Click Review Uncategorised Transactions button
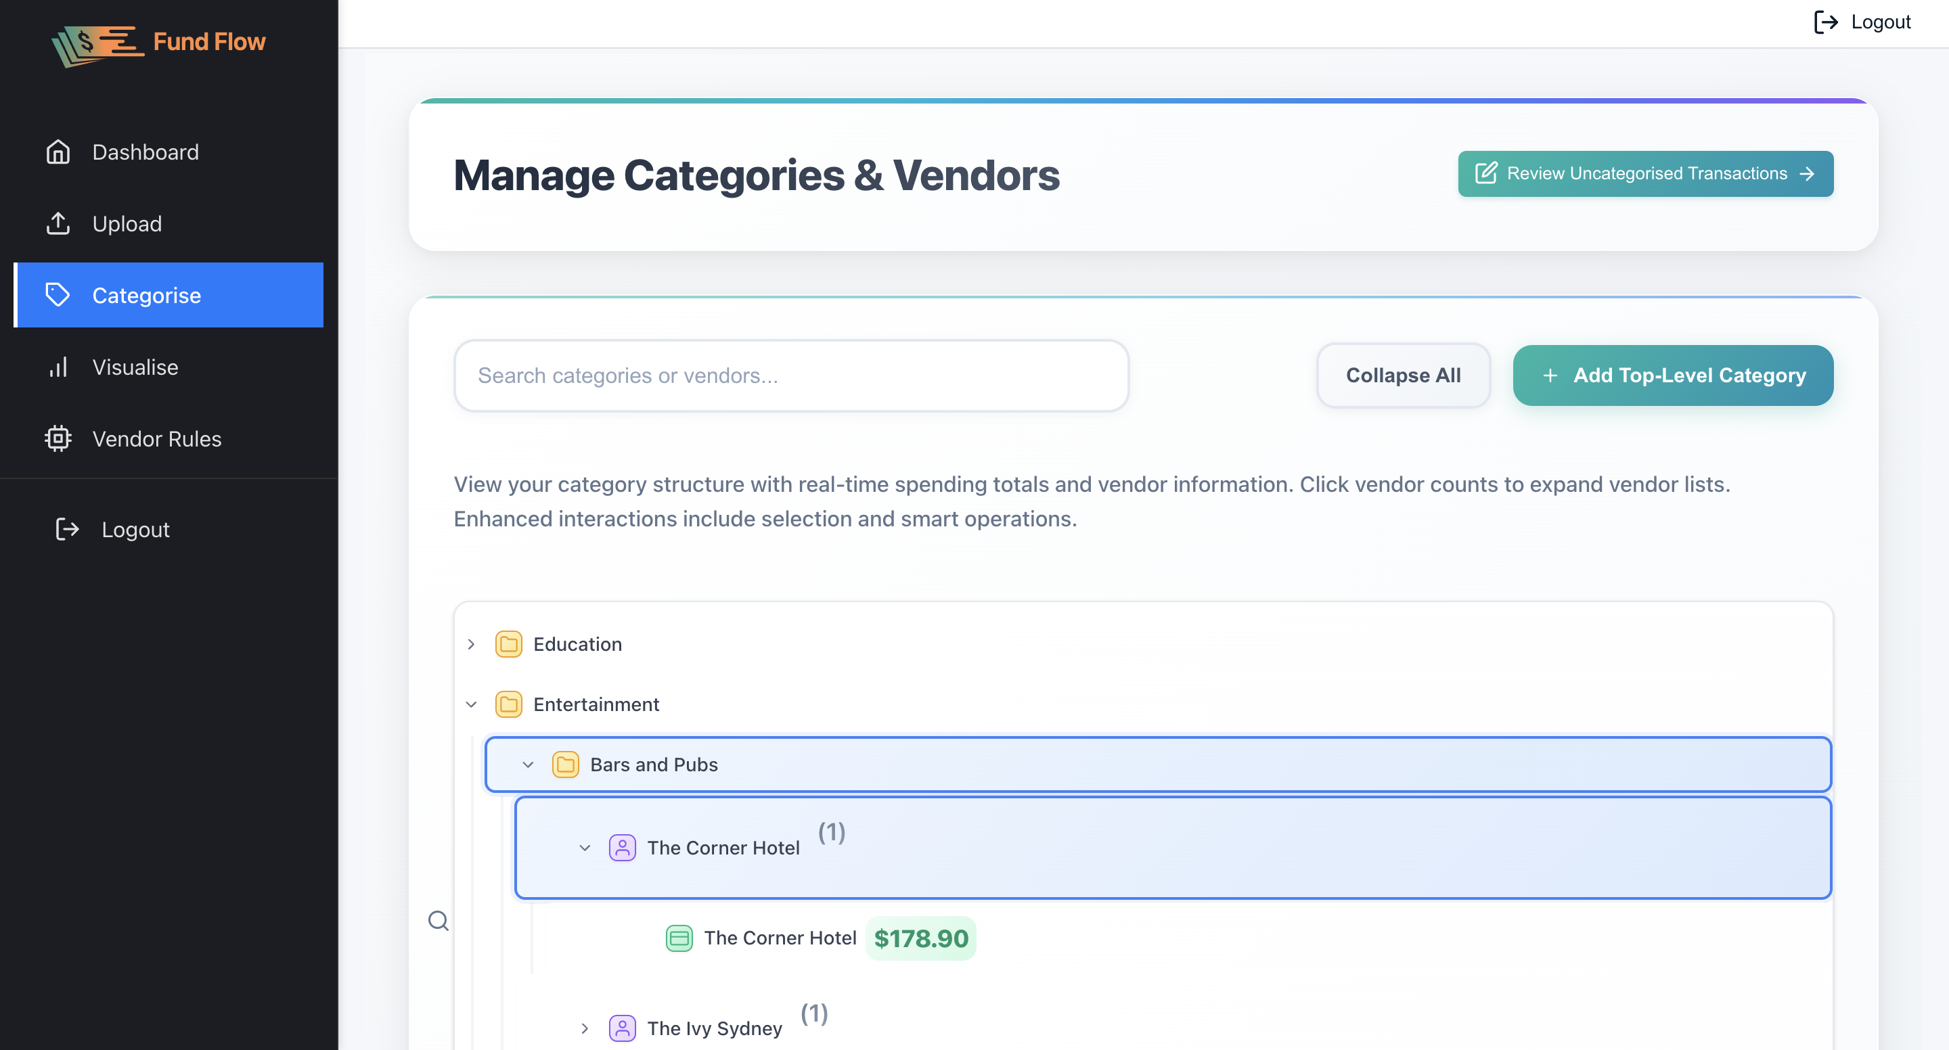This screenshot has width=1949, height=1050. (x=1646, y=174)
